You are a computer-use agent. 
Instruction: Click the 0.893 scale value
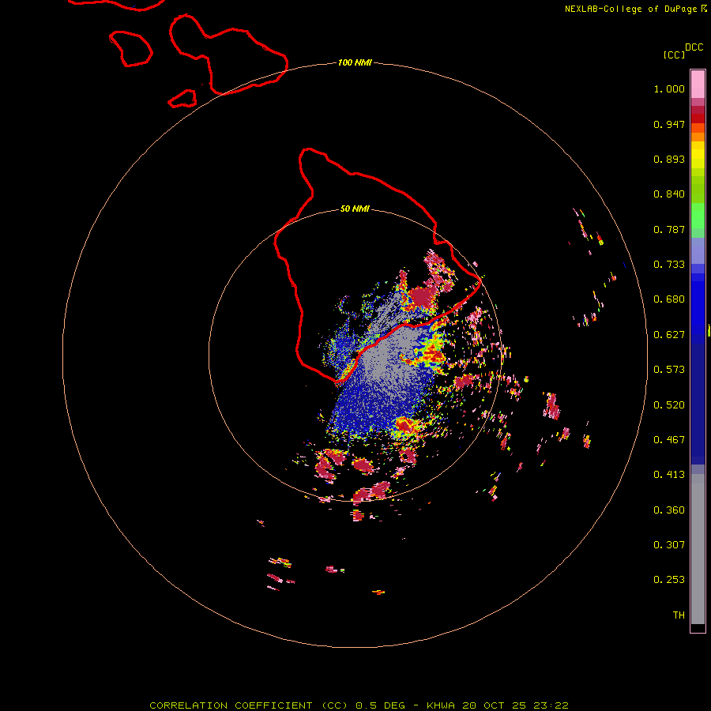click(669, 159)
